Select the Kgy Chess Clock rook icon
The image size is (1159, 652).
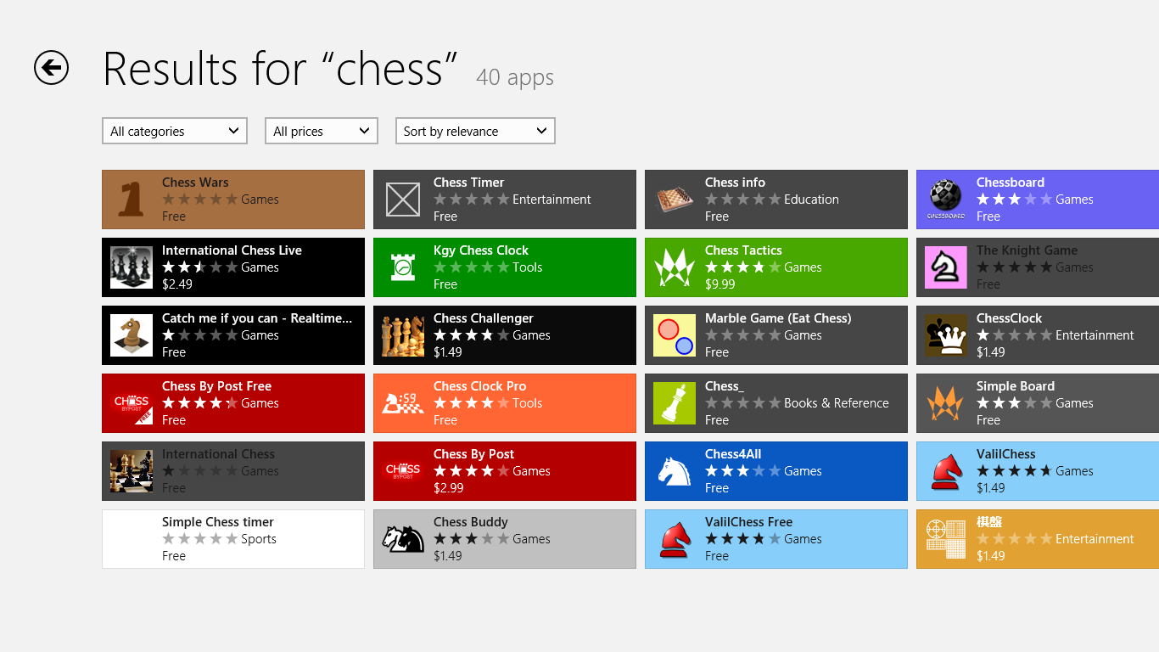pyautogui.click(x=403, y=267)
